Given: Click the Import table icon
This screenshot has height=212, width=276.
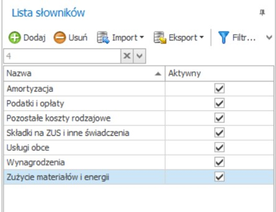Looking at the screenshot, I should 103,38.
